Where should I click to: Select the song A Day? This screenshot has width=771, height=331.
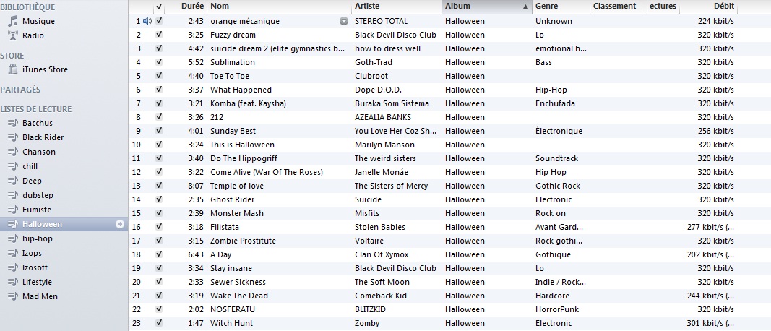pos(221,255)
